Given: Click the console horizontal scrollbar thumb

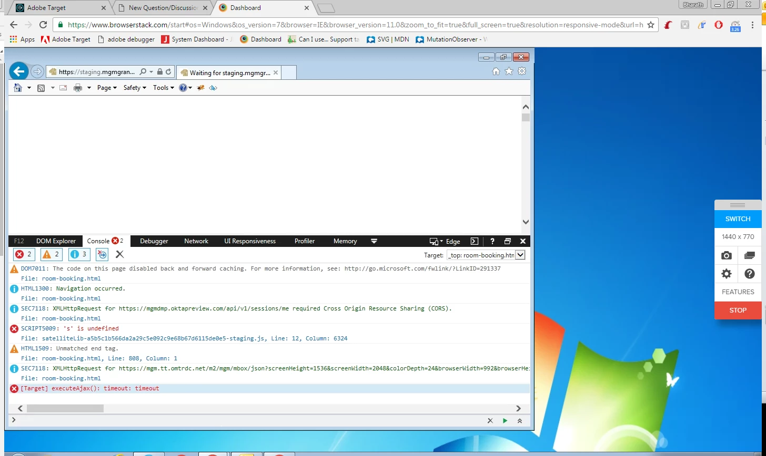Looking at the screenshot, I should [x=65, y=408].
